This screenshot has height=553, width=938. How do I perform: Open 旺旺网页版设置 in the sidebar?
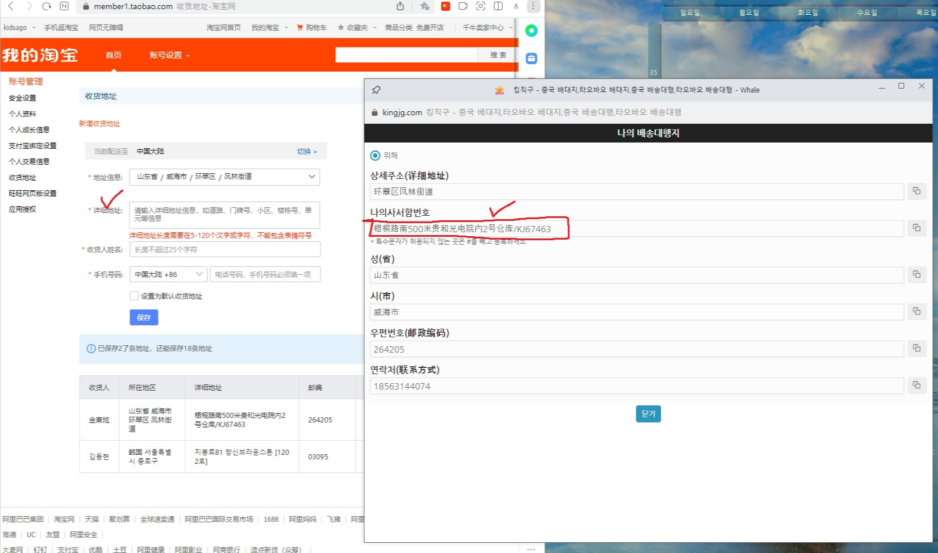[x=32, y=194]
